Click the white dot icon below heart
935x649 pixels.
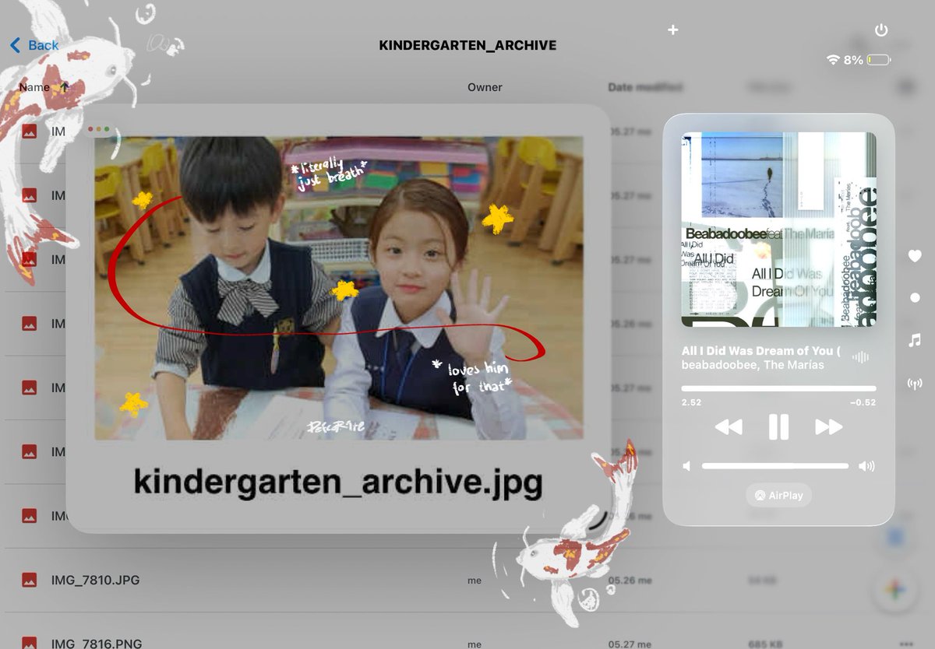pos(915,297)
